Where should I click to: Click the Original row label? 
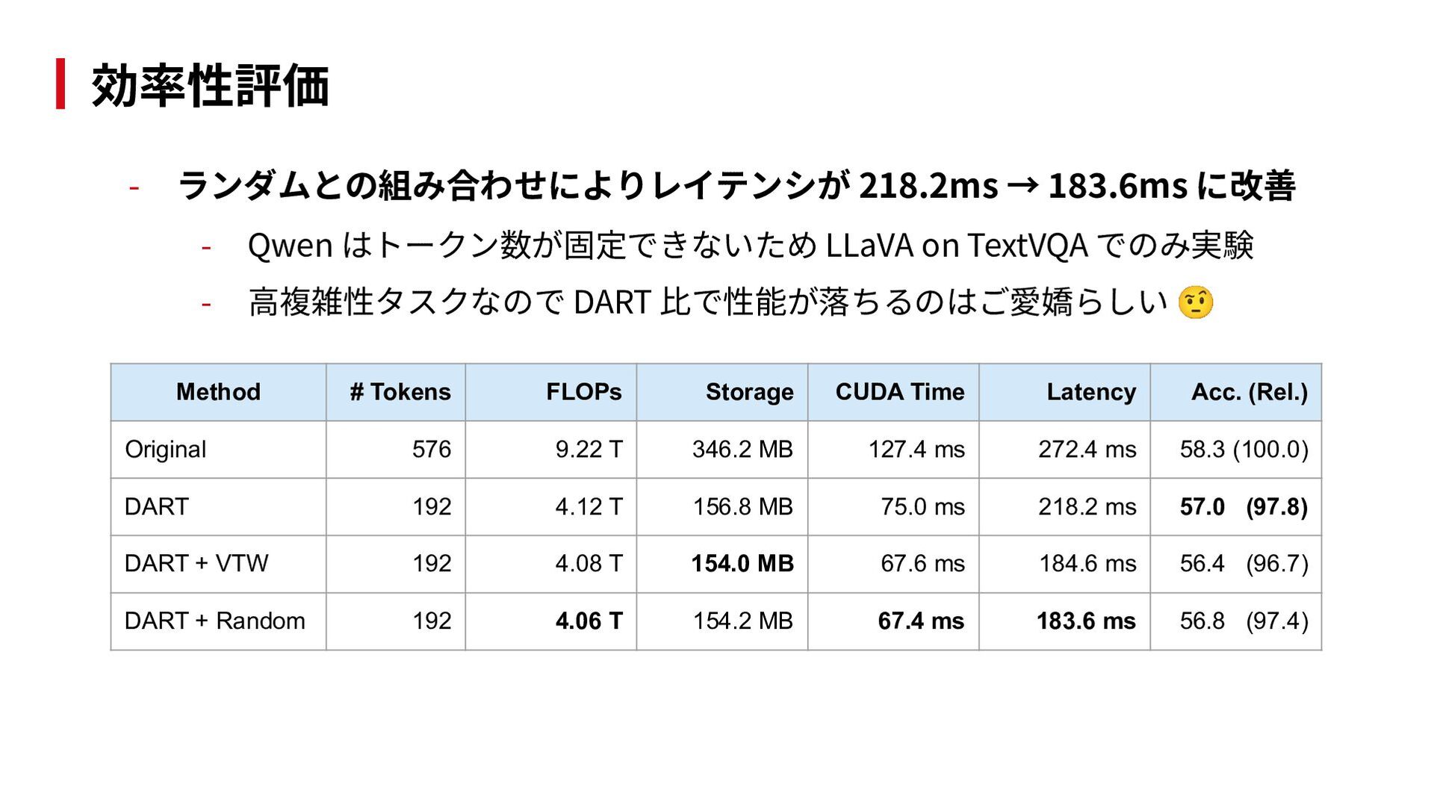pyautogui.click(x=166, y=450)
